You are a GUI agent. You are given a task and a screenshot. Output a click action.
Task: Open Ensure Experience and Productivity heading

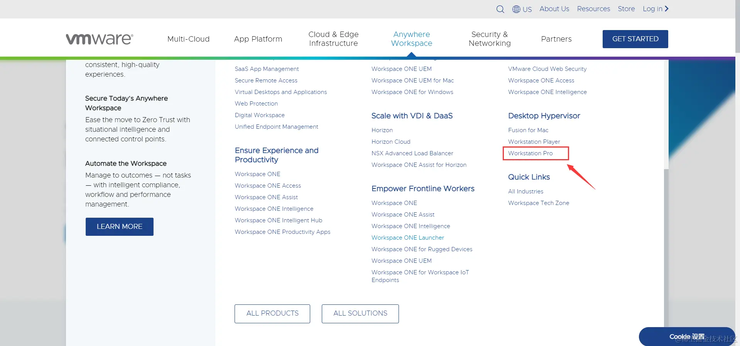coord(277,155)
